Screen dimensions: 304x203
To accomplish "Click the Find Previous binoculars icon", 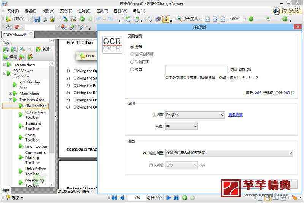I will tap(63, 27).
